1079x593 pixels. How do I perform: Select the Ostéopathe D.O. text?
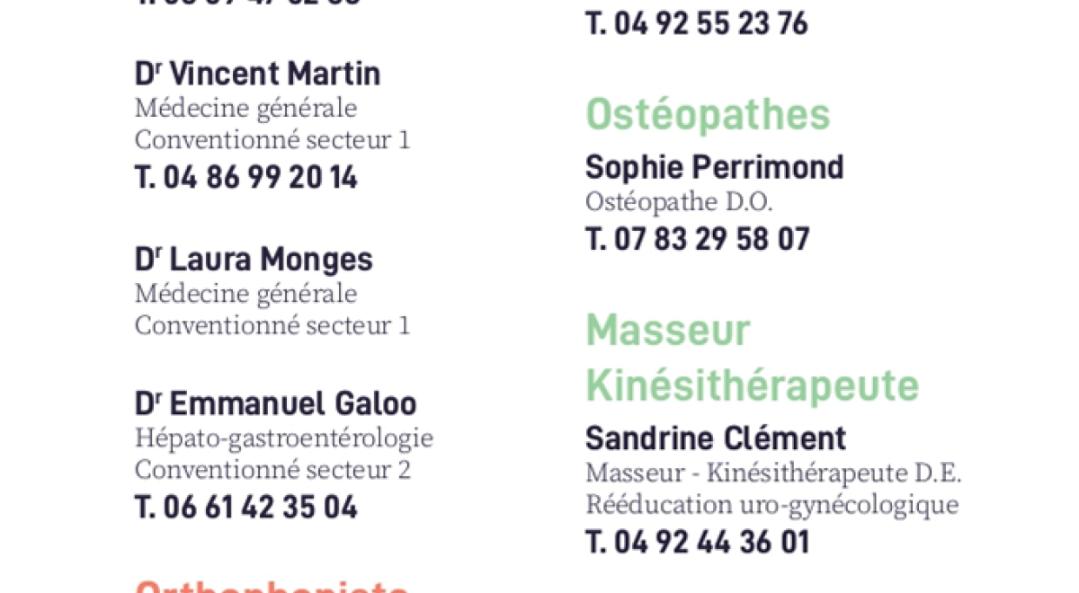[x=679, y=202]
